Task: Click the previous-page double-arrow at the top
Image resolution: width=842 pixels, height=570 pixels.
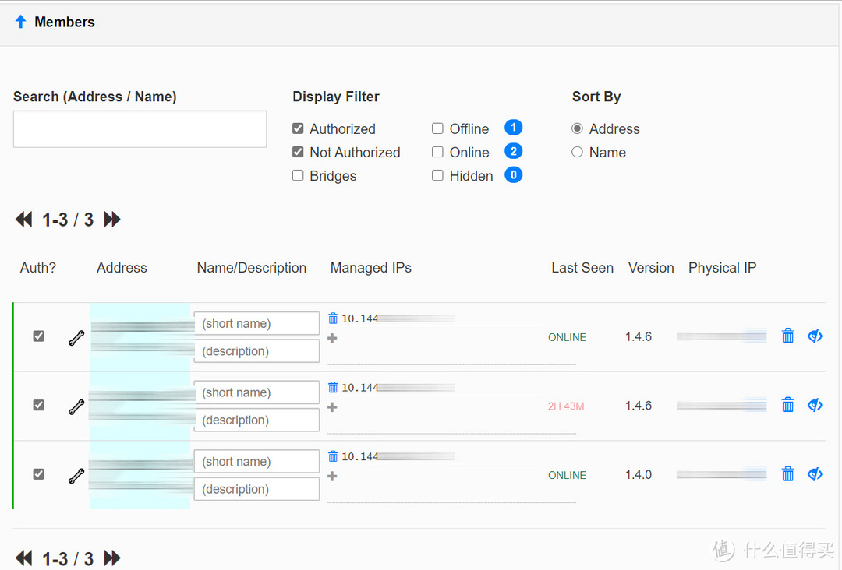Action: [x=23, y=220]
